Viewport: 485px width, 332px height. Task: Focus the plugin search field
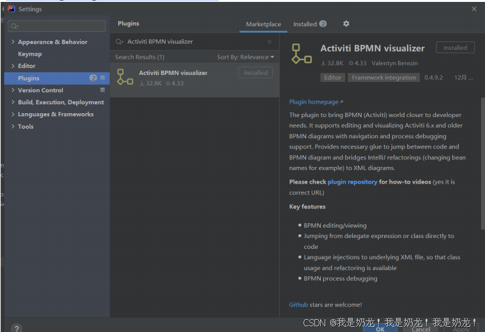tap(195, 42)
